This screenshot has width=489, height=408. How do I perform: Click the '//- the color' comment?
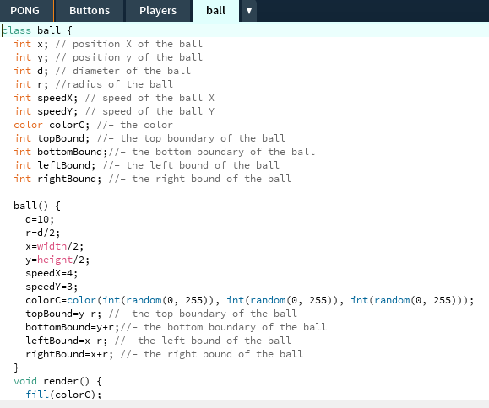coord(135,125)
